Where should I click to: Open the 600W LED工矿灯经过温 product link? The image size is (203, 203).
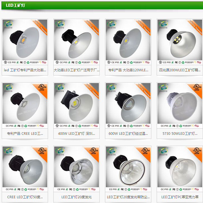(x=128, y=134)
